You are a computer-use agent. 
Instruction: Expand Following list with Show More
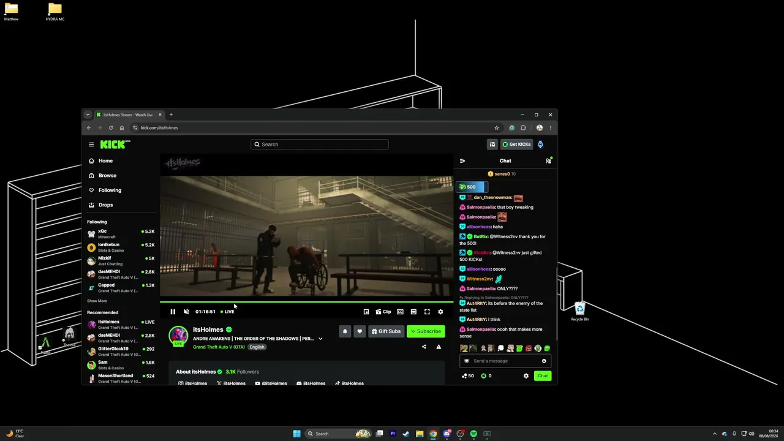tap(97, 301)
